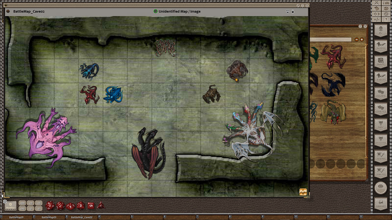Open the Combat Tracker crossed-swords icon

(x=376, y=3)
